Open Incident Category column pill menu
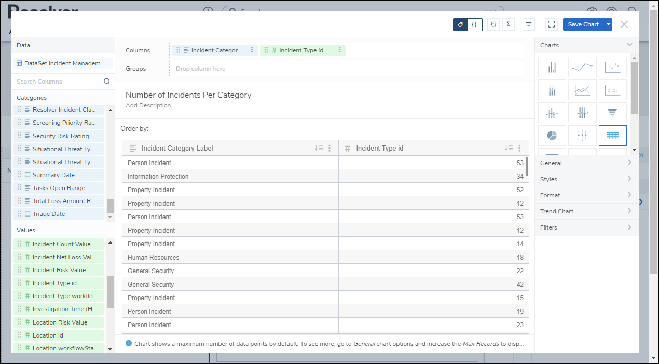Viewport: 659px width, 364px height. (x=252, y=50)
